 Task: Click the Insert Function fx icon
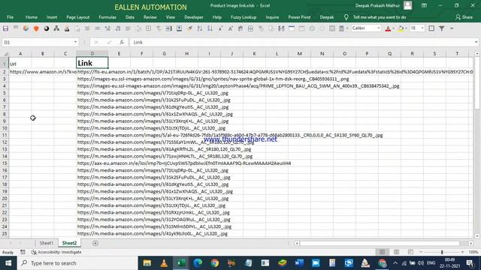(x=122, y=42)
